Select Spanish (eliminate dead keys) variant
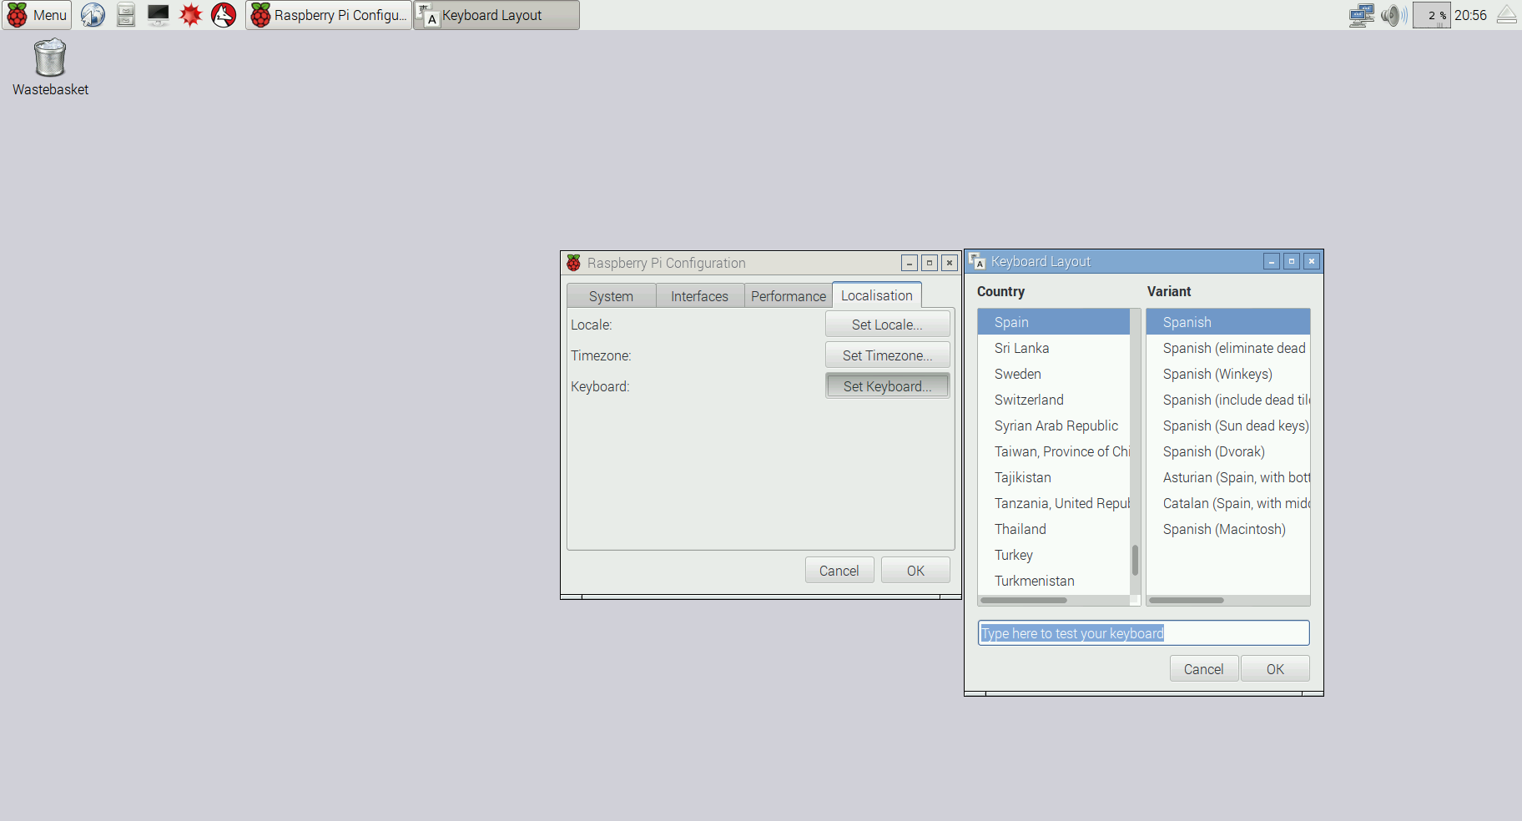The width and height of the screenshot is (1522, 821). pyautogui.click(x=1228, y=348)
